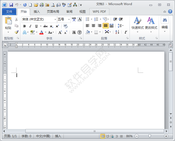Click the phonetic guide wén icon
175x141 pixels.
click(x=74, y=19)
